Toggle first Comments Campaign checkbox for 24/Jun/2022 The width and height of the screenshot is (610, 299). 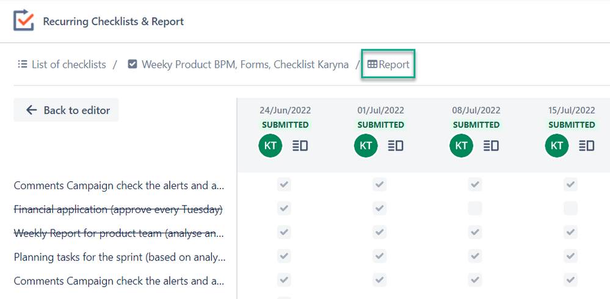click(x=284, y=184)
